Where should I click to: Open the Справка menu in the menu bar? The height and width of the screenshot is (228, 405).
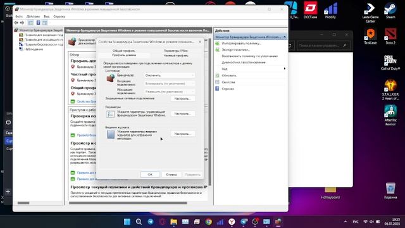pos(59,16)
